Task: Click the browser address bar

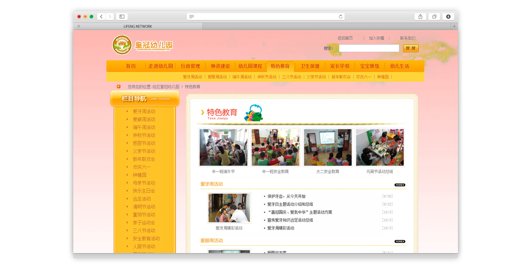Action: (x=266, y=16)
